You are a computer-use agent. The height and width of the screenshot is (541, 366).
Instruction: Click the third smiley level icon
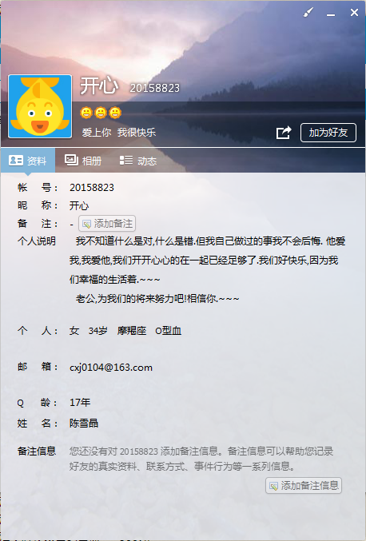pos(115,113)
